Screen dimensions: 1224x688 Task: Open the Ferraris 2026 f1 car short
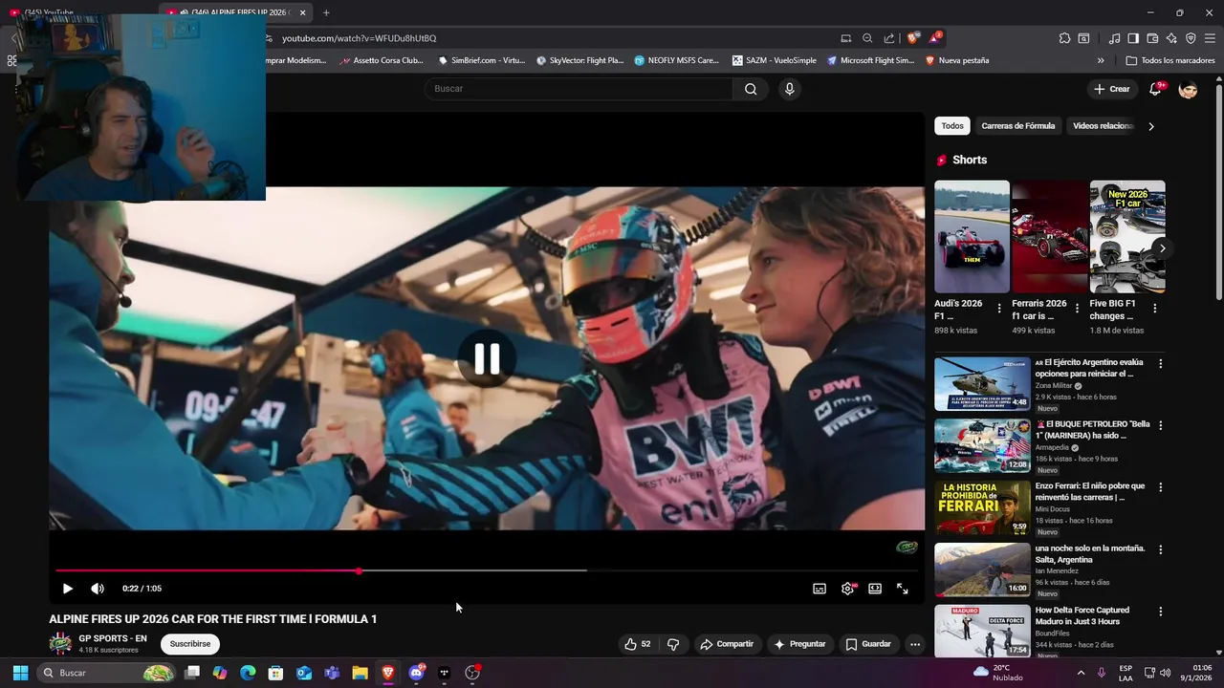pyautogui.click(x=1050, y=236)
